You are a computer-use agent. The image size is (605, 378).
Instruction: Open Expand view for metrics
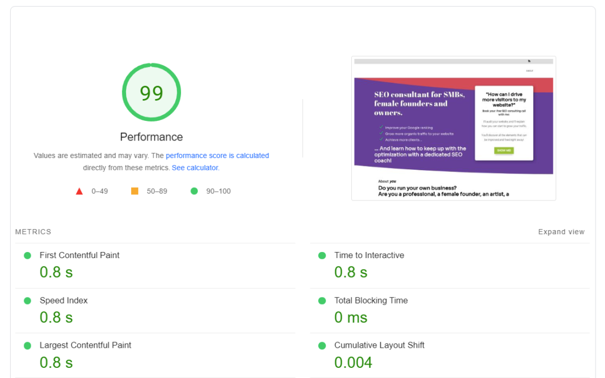pos(561,231)
